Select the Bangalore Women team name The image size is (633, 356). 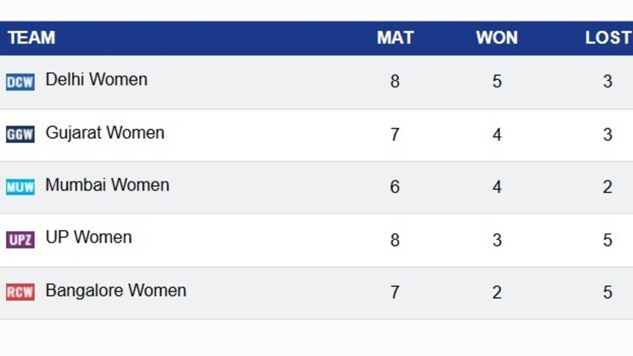pyautogui.click(x=116, y=291)
